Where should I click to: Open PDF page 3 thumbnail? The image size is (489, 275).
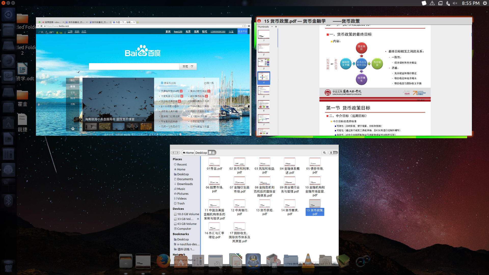click(264, 62)
